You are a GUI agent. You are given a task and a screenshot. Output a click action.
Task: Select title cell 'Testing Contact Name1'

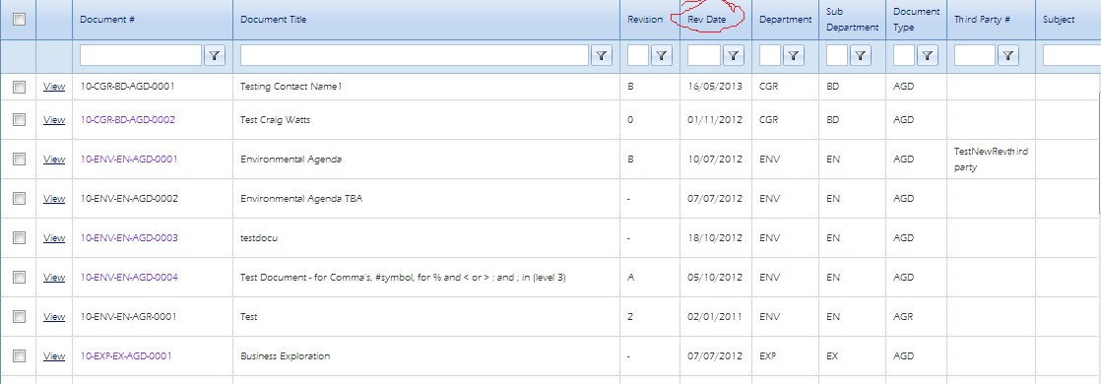[x=291, y=87]
